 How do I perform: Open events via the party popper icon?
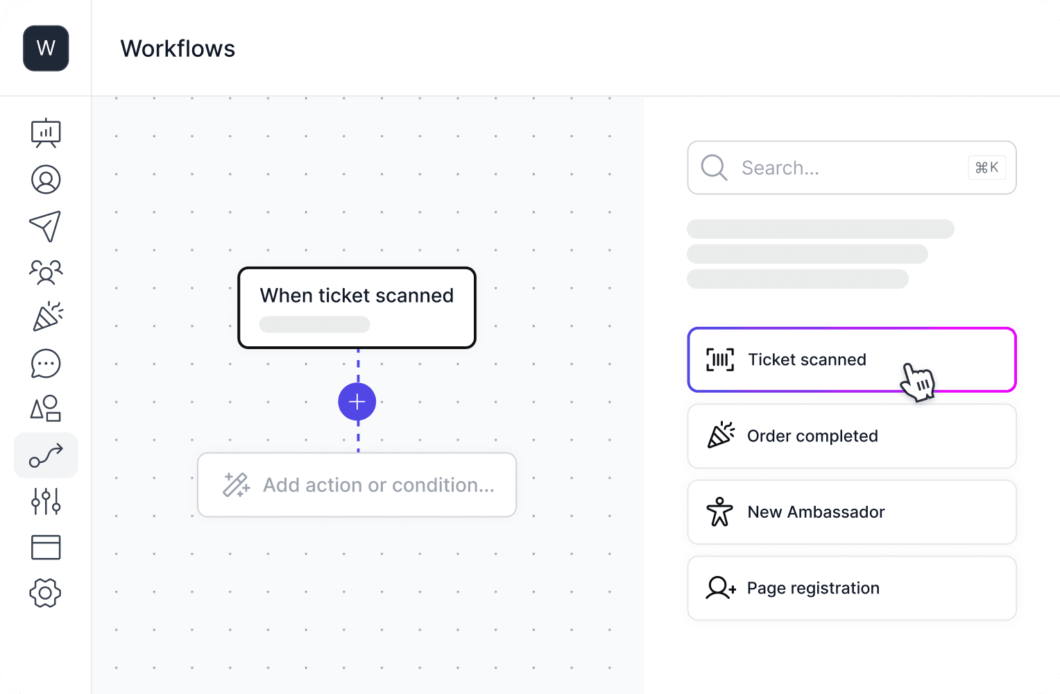tap(46, 317)
